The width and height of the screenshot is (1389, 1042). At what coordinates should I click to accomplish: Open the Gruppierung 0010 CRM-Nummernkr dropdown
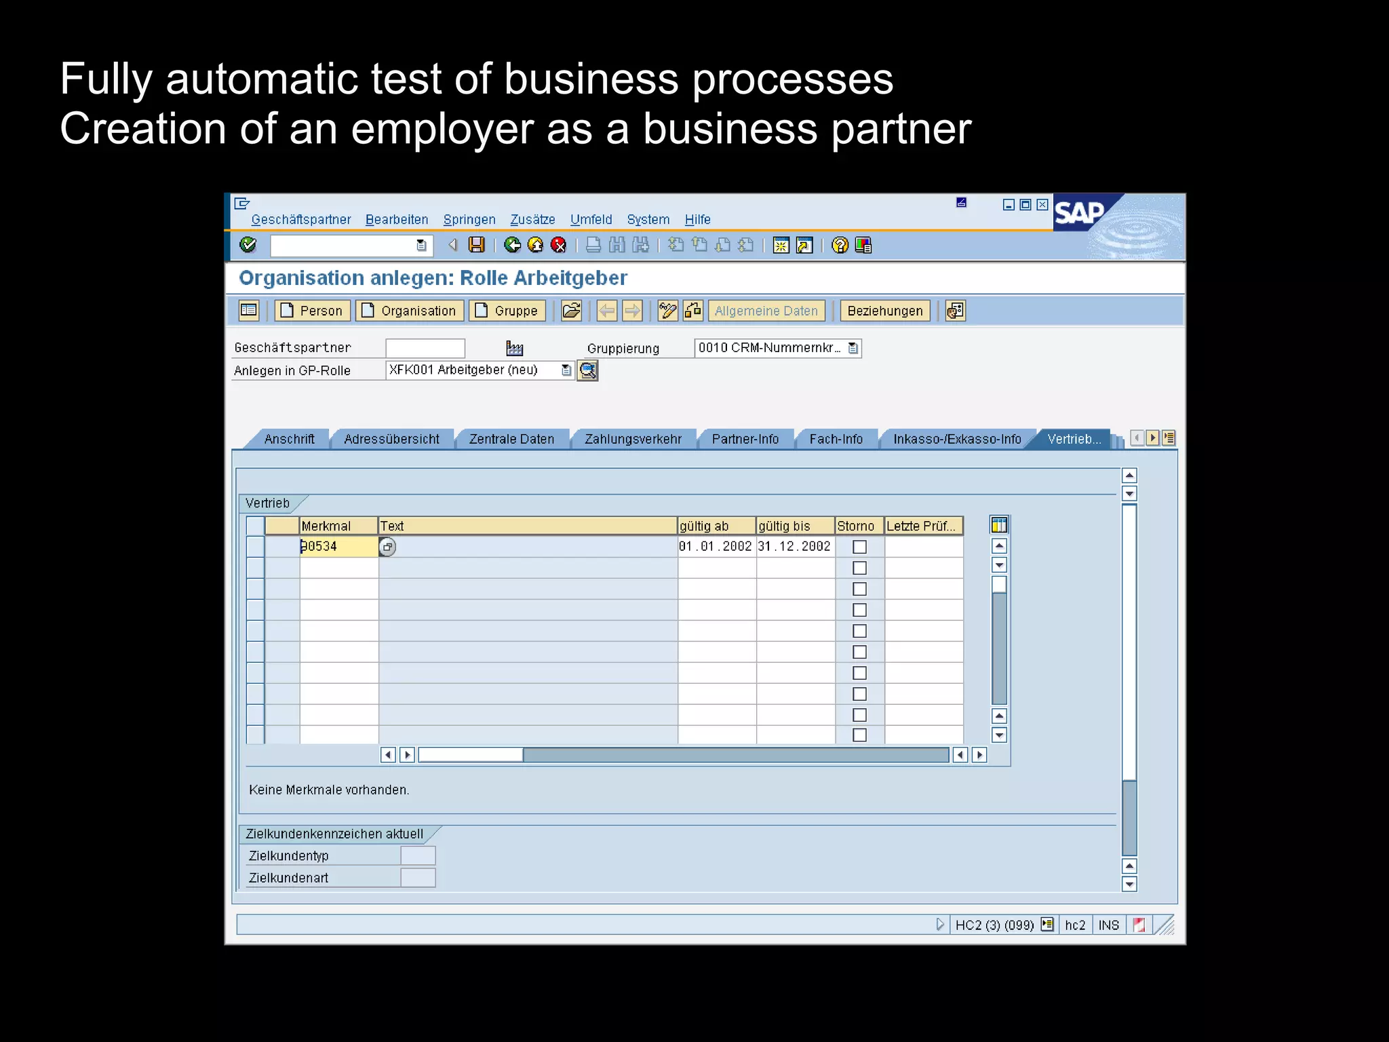853,348
